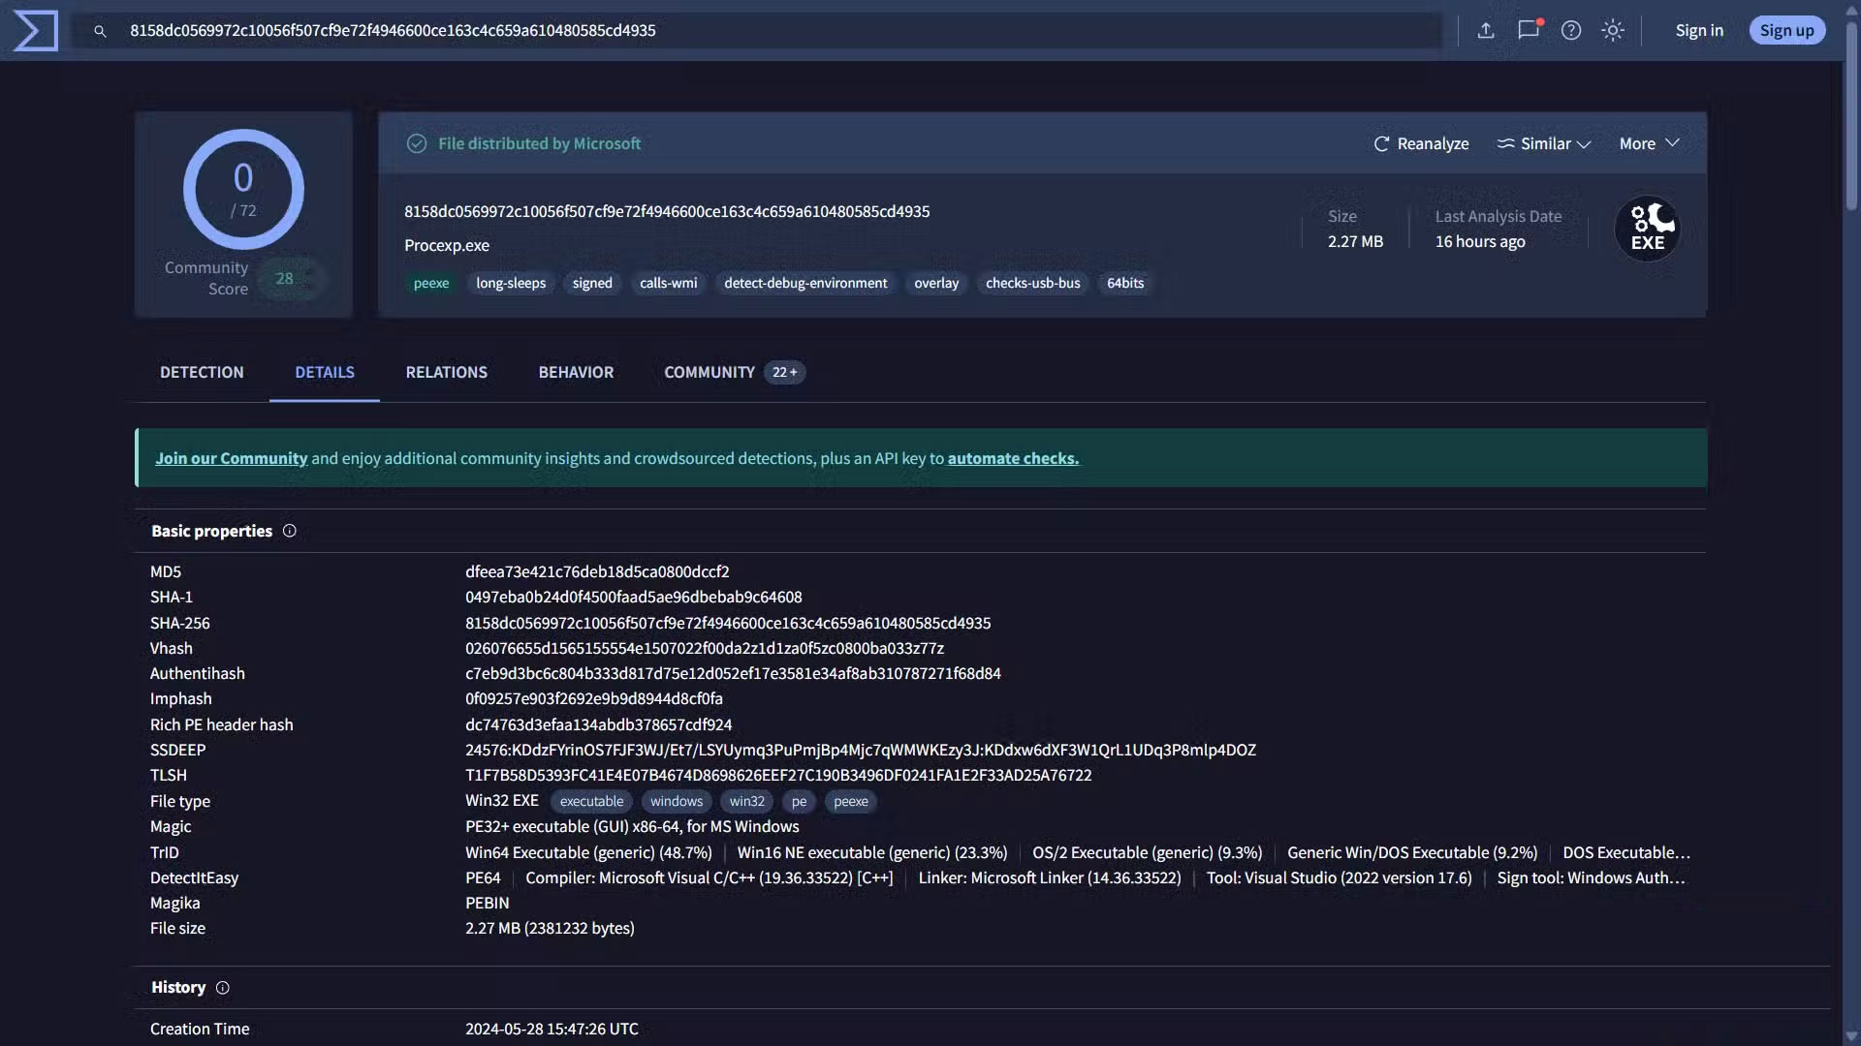
Task: Click the hash search input field
Action: pos(775,31)
